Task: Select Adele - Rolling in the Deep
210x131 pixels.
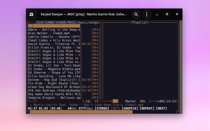Action: coord(54,30)
